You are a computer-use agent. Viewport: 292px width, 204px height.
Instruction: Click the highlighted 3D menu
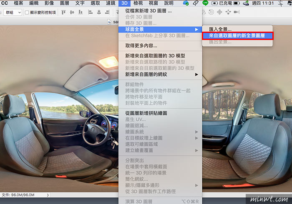point(124,3)
